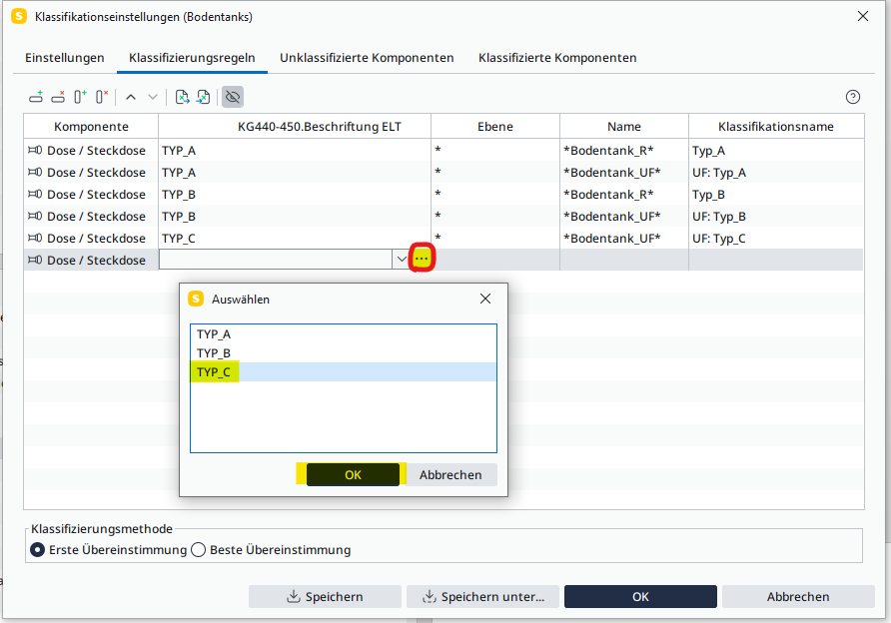The width and height of the screenshot is (891, 623).
Task: Click the export rules file icon
Action: [203, 97]
